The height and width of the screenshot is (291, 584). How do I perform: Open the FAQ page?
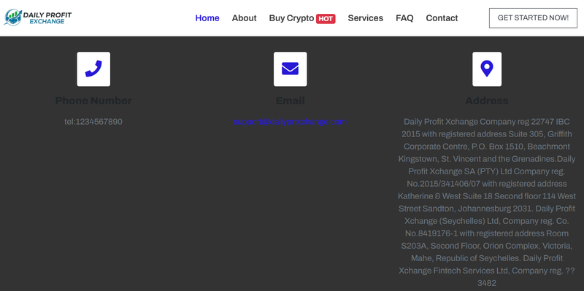tap(404, 18)
